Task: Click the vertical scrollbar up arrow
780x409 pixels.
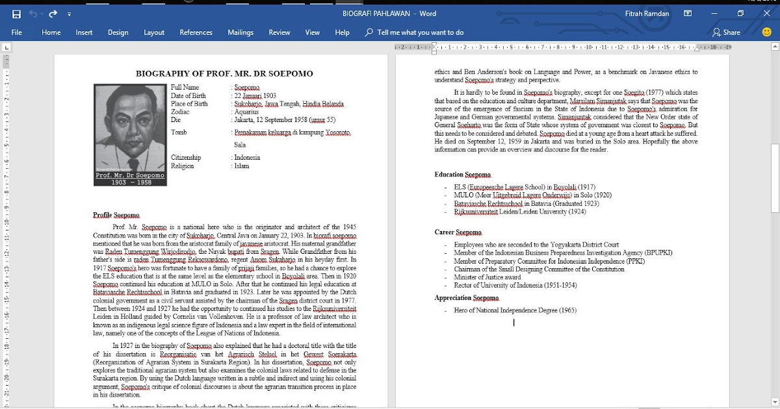Action: [774, 47]
